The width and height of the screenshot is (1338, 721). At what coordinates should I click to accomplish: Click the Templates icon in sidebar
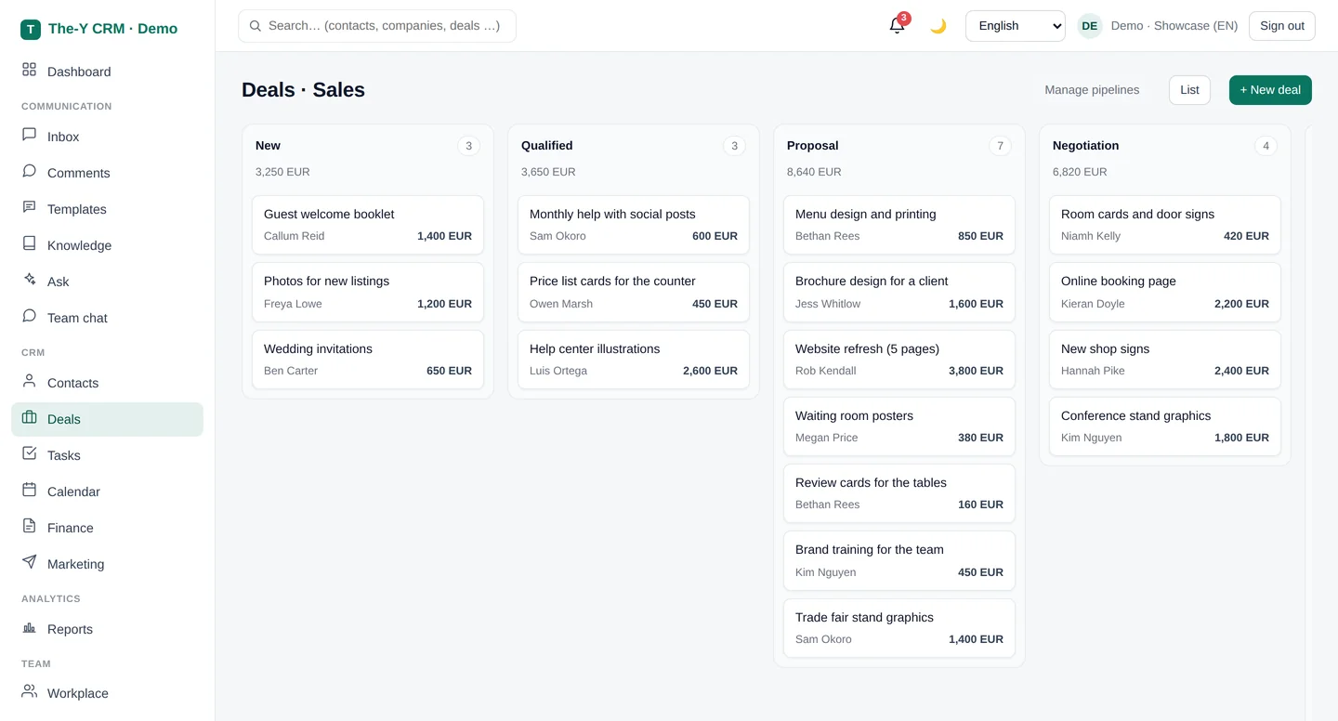click(x=30, y=207)
